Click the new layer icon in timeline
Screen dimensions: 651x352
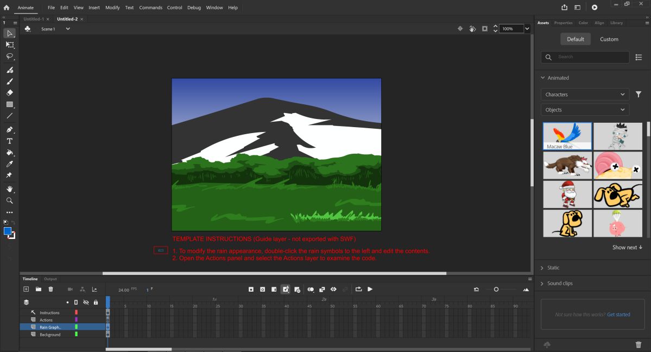click(x=26, y=290)
